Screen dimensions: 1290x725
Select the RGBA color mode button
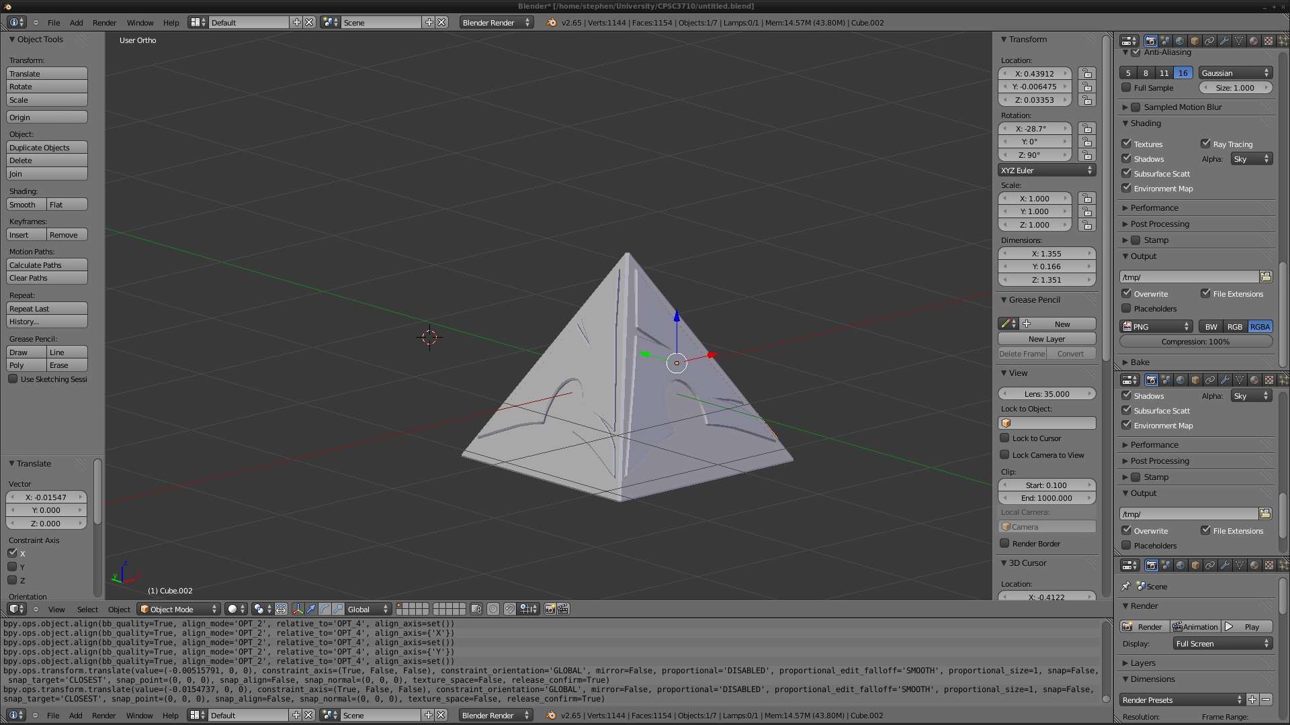point(1260,326)
